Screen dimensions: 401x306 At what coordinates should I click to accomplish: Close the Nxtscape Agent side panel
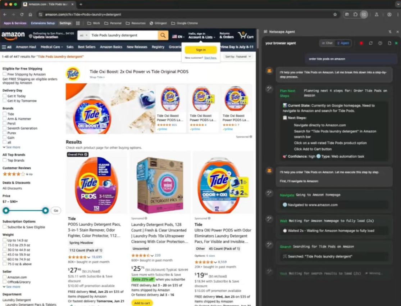tap(397, 32)
